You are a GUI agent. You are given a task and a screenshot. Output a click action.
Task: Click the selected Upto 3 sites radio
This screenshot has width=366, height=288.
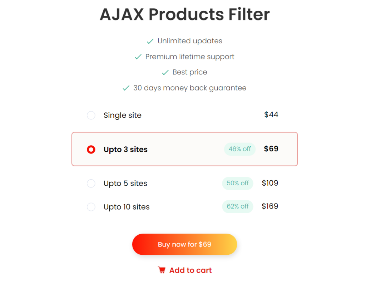coord(91,149)
